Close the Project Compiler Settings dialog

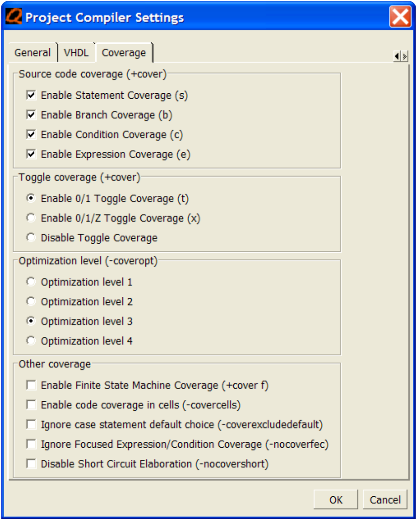pos(400,17)
